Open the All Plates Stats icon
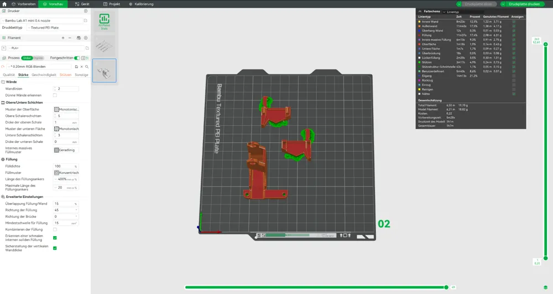Image resolution: width=553 pixels, height=294 pixels. click(x=105, y=22)
